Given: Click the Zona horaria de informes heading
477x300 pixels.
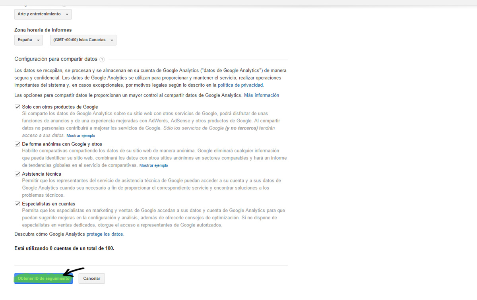Looking at the screenshot, I should (x=43, y=30).
